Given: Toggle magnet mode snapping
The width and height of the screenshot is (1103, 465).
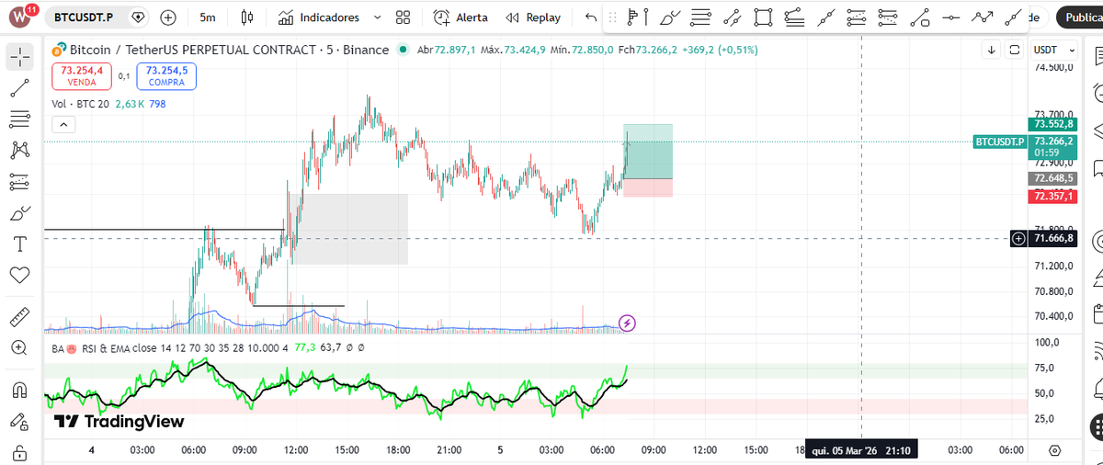Looking at the screenshot, I should click(20, 390).
